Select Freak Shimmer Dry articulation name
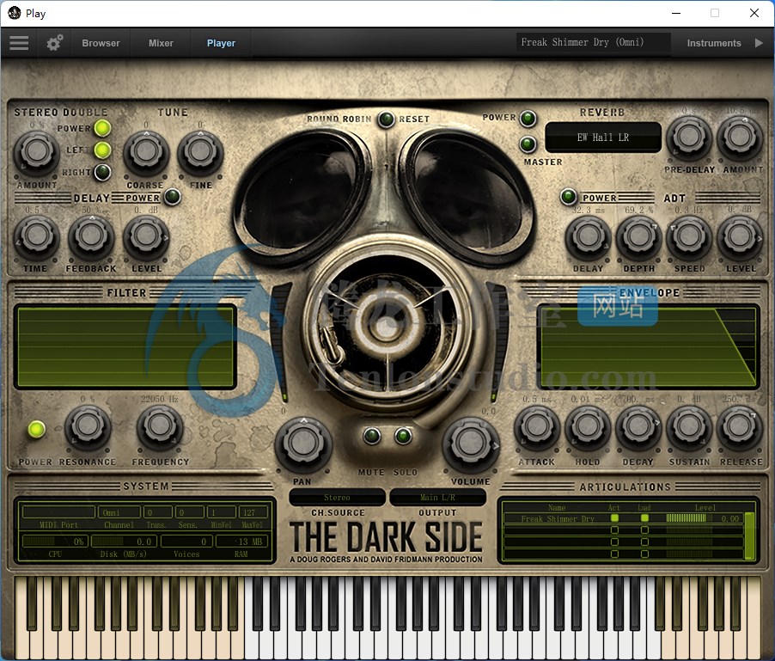The height and width of the screenshot is (661, 775). [558, 518]
